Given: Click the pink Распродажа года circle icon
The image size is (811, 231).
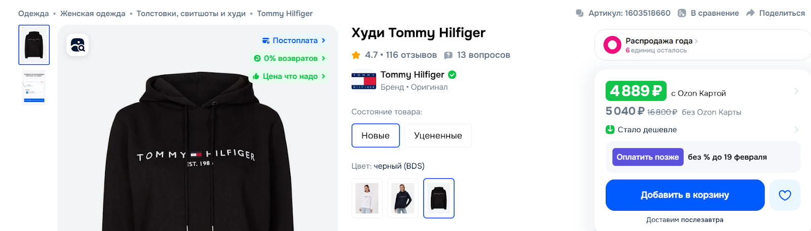Looking at the screenshot, I should (x=612, y=45).
